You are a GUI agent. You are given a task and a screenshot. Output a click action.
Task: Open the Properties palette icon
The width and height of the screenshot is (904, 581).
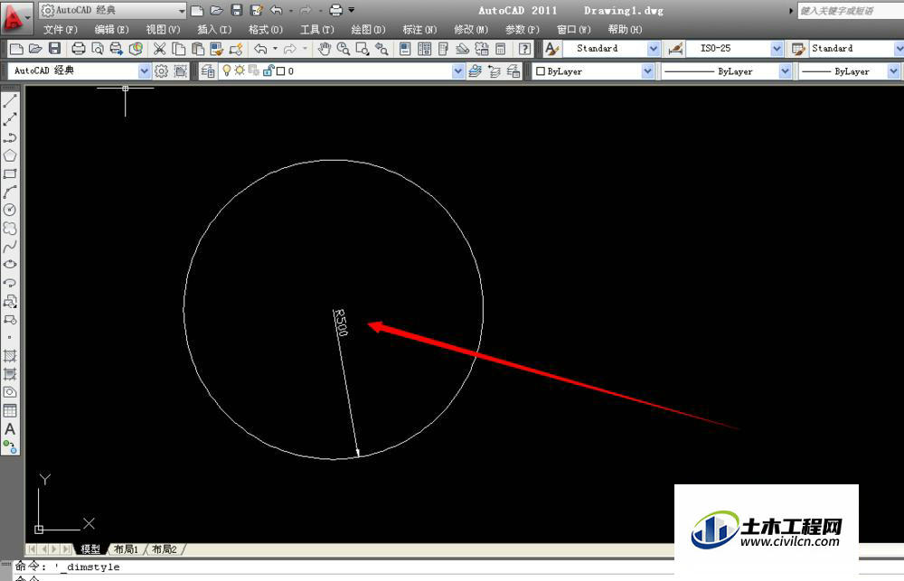coord(405,49)
